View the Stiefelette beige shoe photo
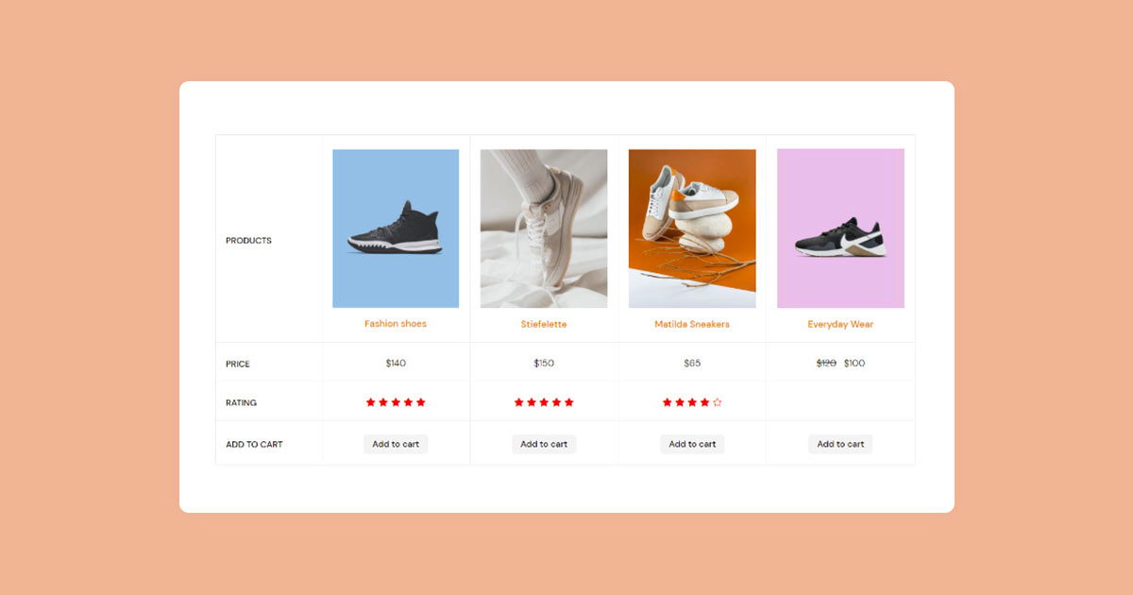Image resolution: width=1133 pixels, height=595 pixels. click(x=544, y=229)
